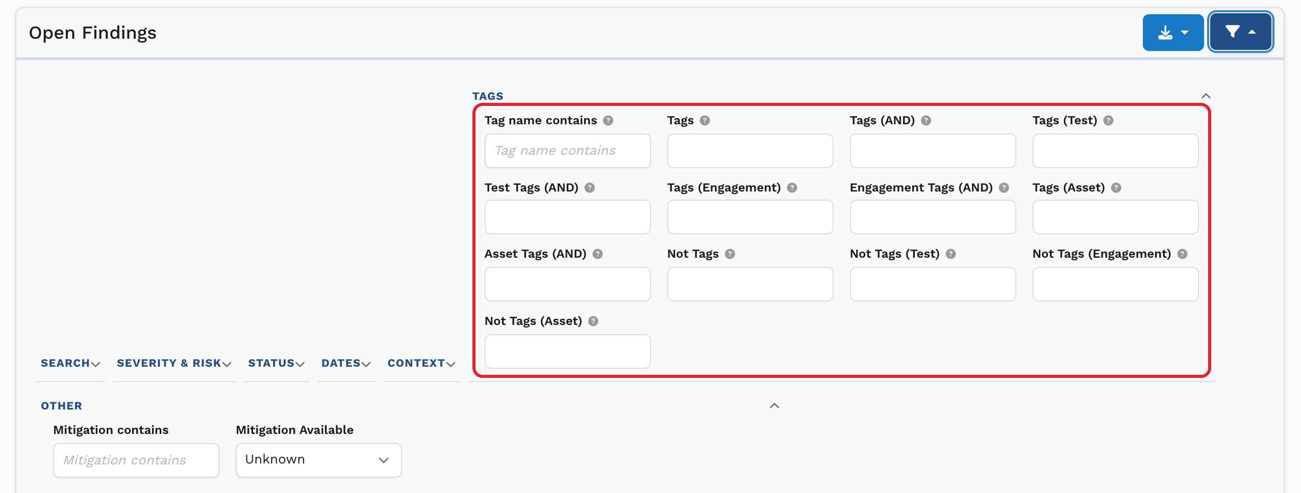
Task: Click the Not Tags (Test) input box
Action: [x=933, y=284]
